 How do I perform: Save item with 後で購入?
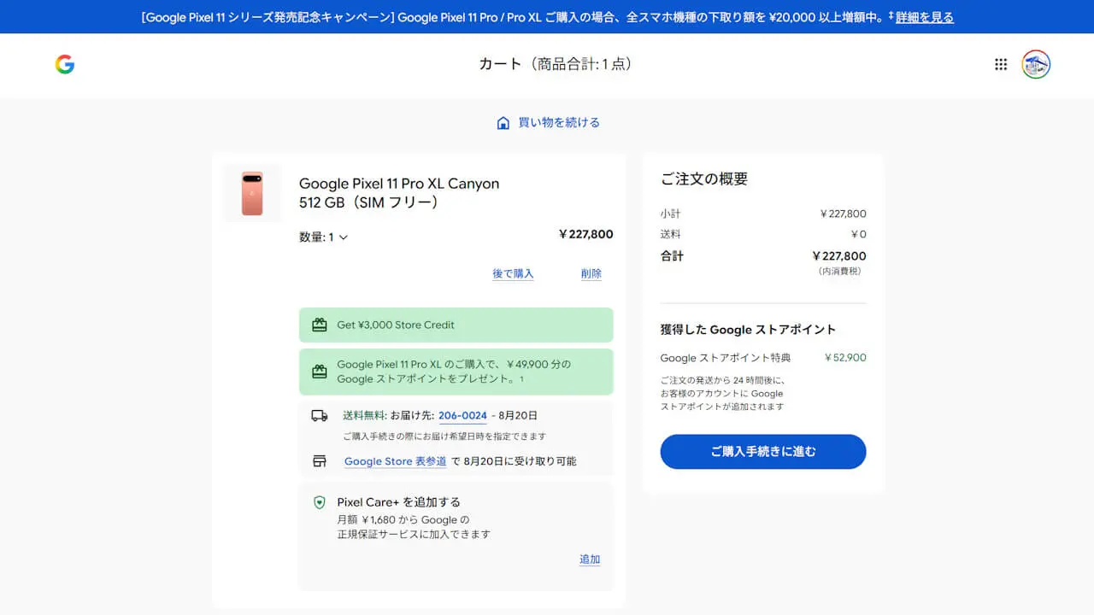(x=513, y=274)
